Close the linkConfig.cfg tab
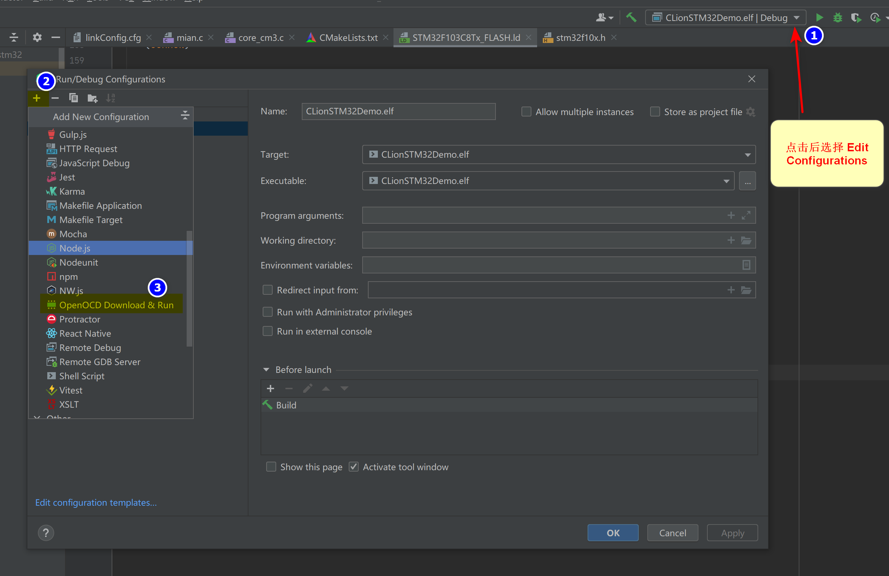Image resolution: width=889 pixels, height=576 pixels. [149, 37]
